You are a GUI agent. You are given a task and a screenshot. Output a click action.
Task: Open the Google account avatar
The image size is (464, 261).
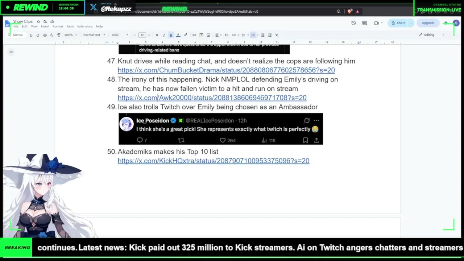click(x=456, y=23)
